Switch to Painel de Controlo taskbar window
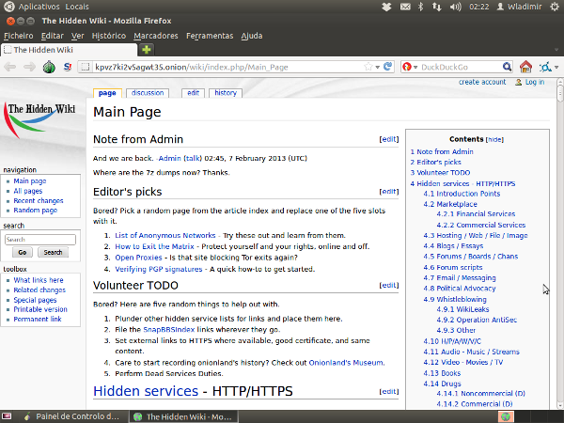 70,416
